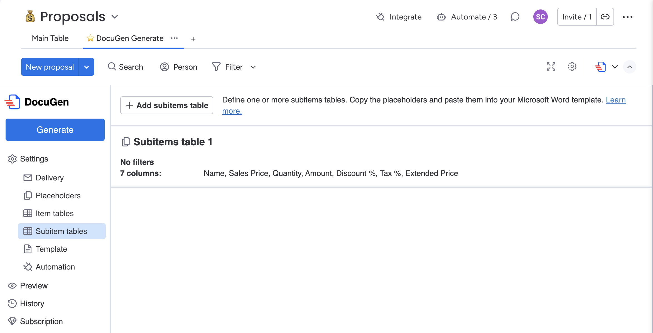The width and height of the screenshot is (653, 333).
Task: Filter by Person
Action: pyautogui.click(x=179, y=67)
